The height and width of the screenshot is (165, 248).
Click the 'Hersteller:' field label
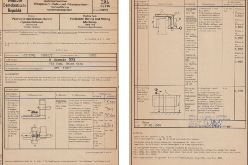point(12,64)
